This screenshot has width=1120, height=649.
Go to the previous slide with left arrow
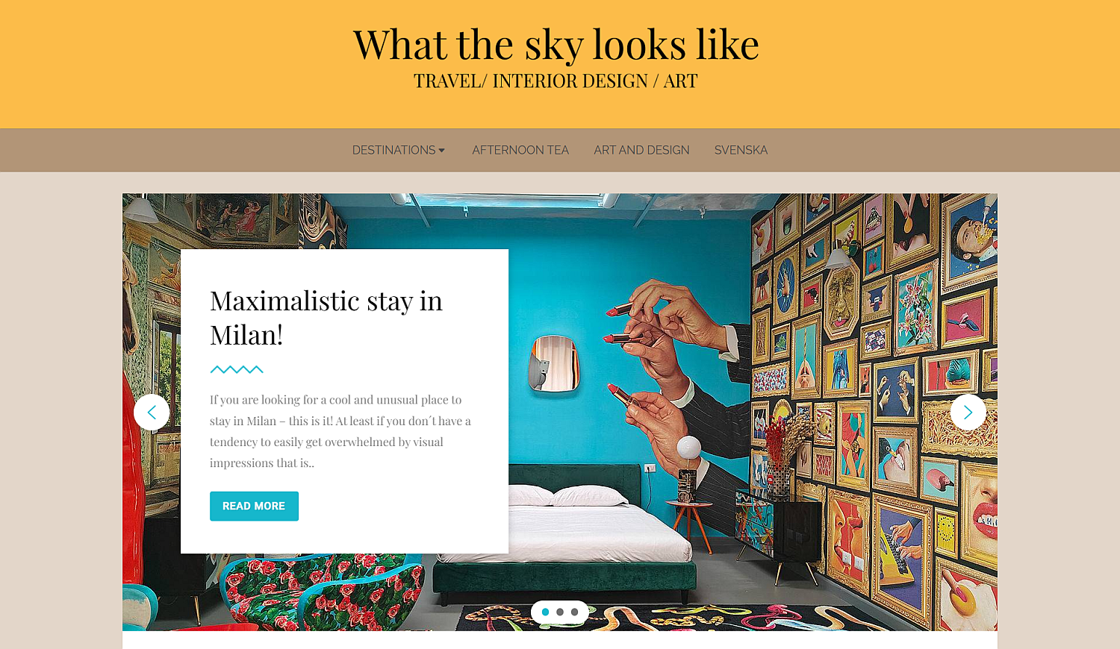152,413
